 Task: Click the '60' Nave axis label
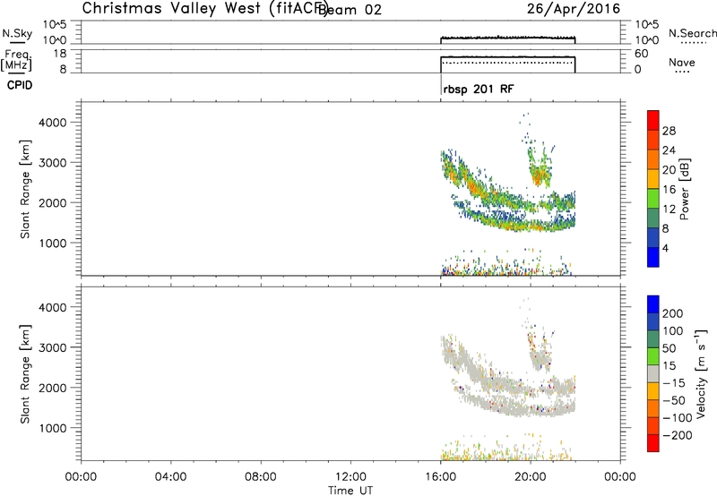[x=642, y=54]
